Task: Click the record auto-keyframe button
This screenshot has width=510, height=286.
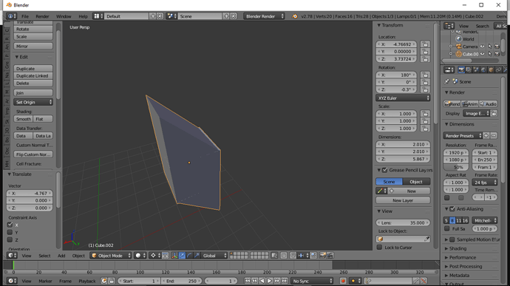Action: click(x=343, y=281)
